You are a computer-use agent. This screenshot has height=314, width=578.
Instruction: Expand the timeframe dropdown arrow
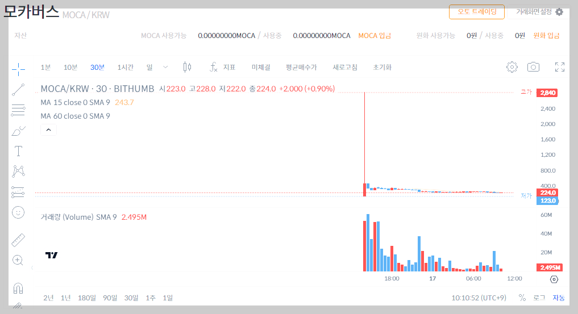tap(165, 68)
